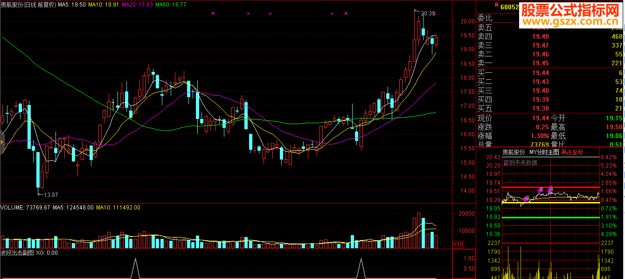Click the 20.00 price axis label
The height and width of the screenshot is (279, 625).
(468, 21)
